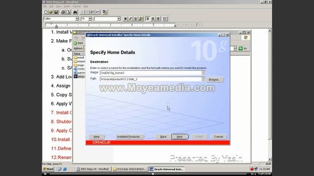This screenshot has width=314, height=176.
Task: Select Align Left in WordPad format bar
Action: pos(148,19)
